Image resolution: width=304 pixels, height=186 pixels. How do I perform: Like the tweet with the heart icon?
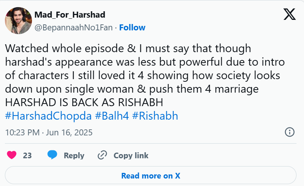click(12, 155)
